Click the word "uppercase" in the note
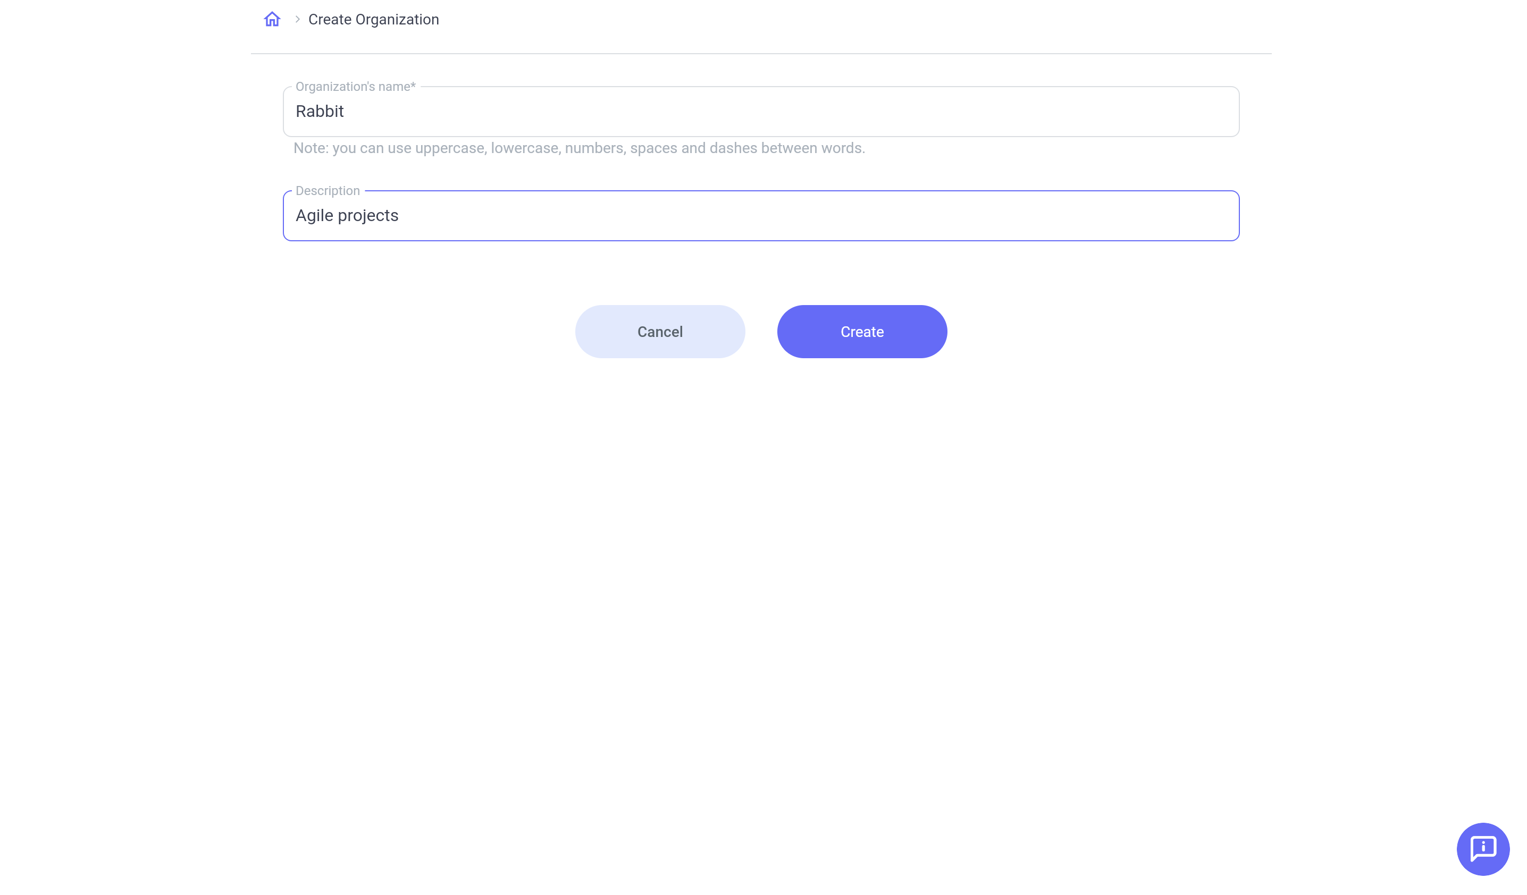Viewport: 1527px width, 895px height. click(x=450, y=148)
